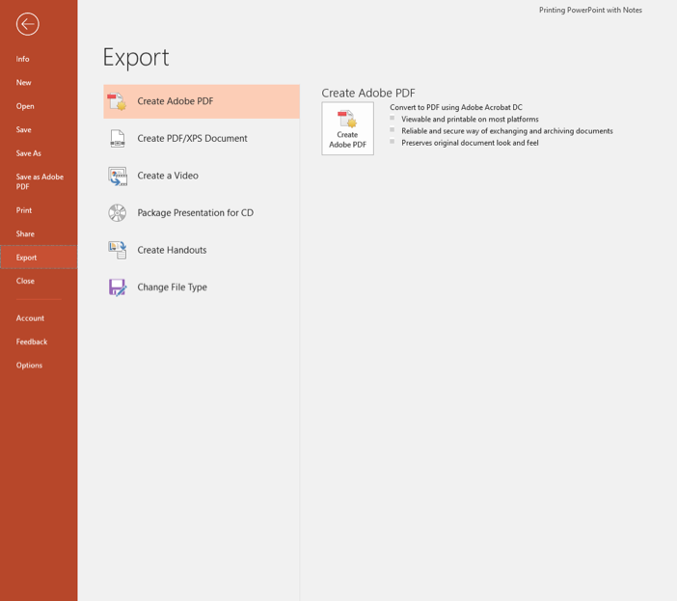Click the Create PDF/XPS Document page icon
This screenshot has width=677, height=601.
point(117,139)
